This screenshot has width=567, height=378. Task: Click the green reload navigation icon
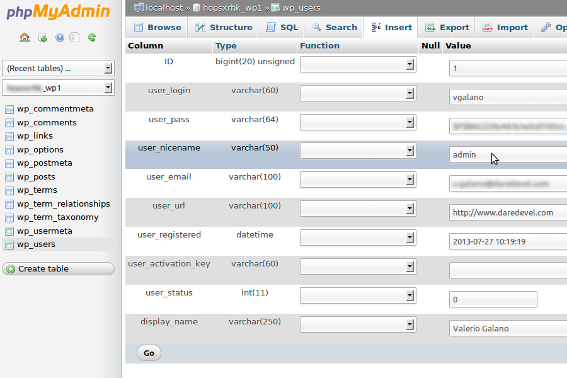tap(92, 38)
